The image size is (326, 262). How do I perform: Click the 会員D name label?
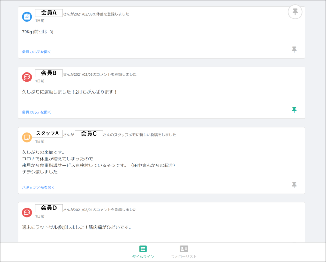[49, 208]
